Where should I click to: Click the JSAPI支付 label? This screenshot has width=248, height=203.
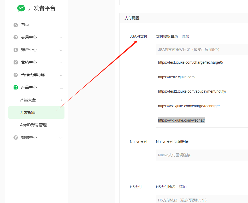[139, 36]
